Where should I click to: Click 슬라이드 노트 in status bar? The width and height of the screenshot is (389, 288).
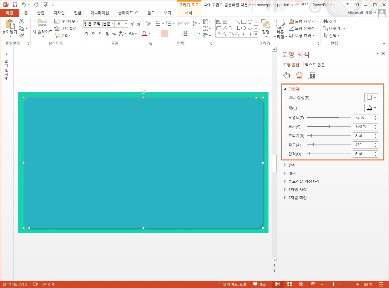tap(232, 284)
